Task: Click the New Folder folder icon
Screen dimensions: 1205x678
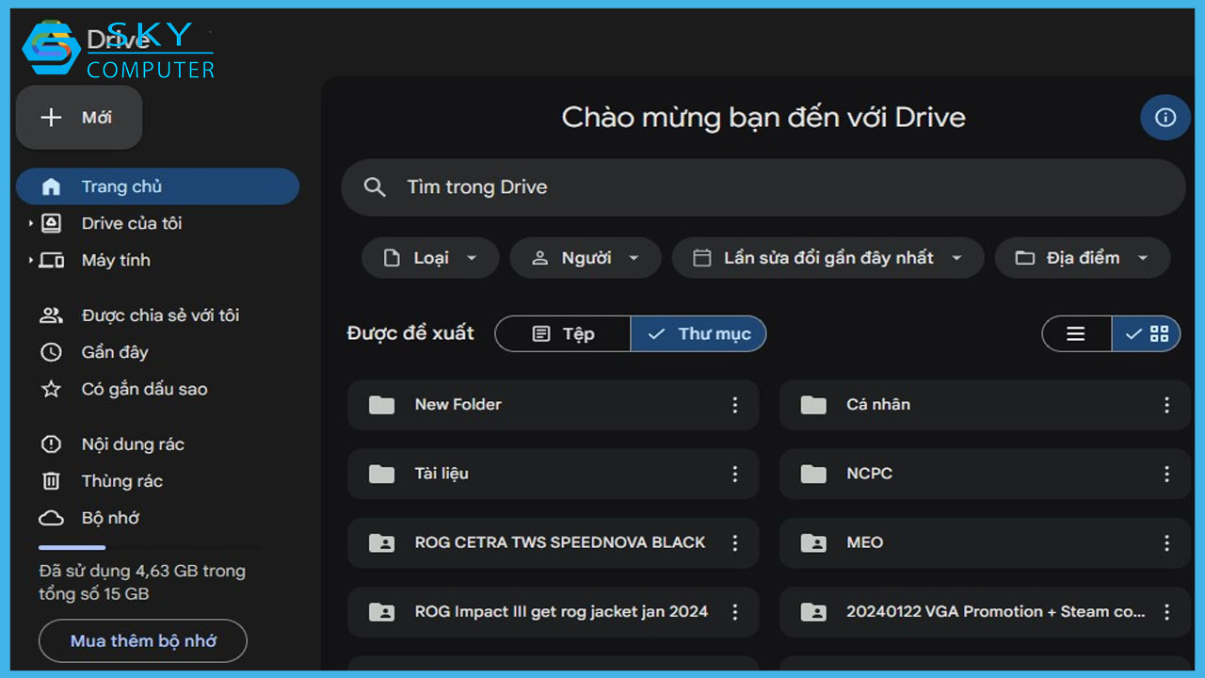Action: pyautogui.click(x=381, y=405)
